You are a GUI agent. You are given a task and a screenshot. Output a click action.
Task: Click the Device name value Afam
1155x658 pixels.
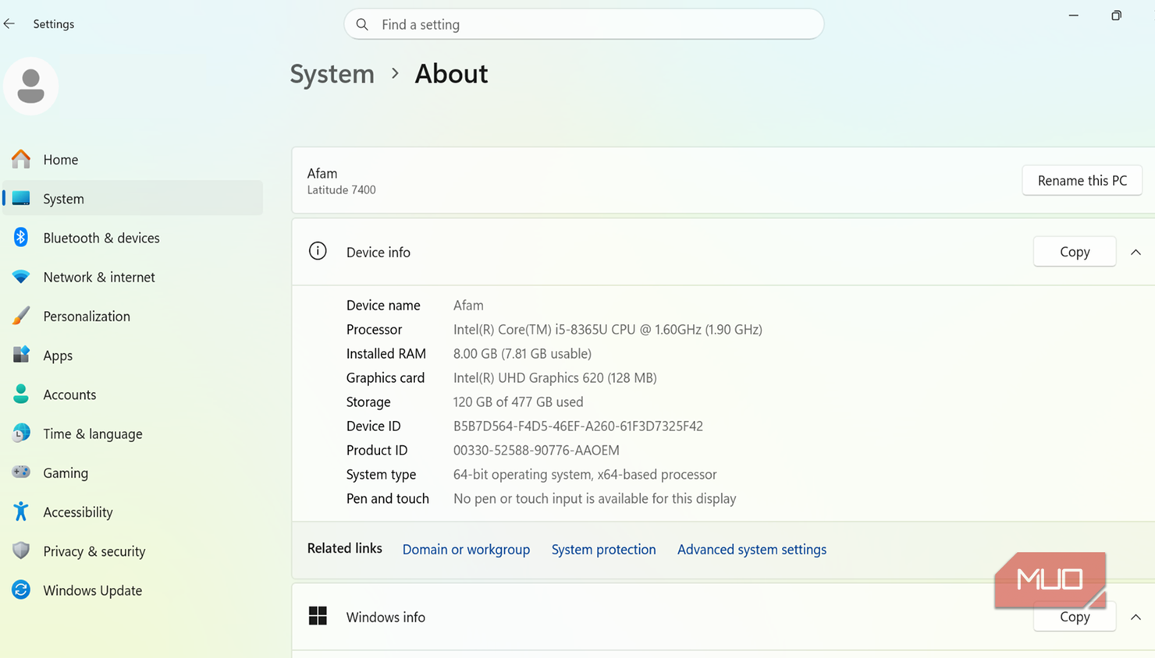click(468, 305)
